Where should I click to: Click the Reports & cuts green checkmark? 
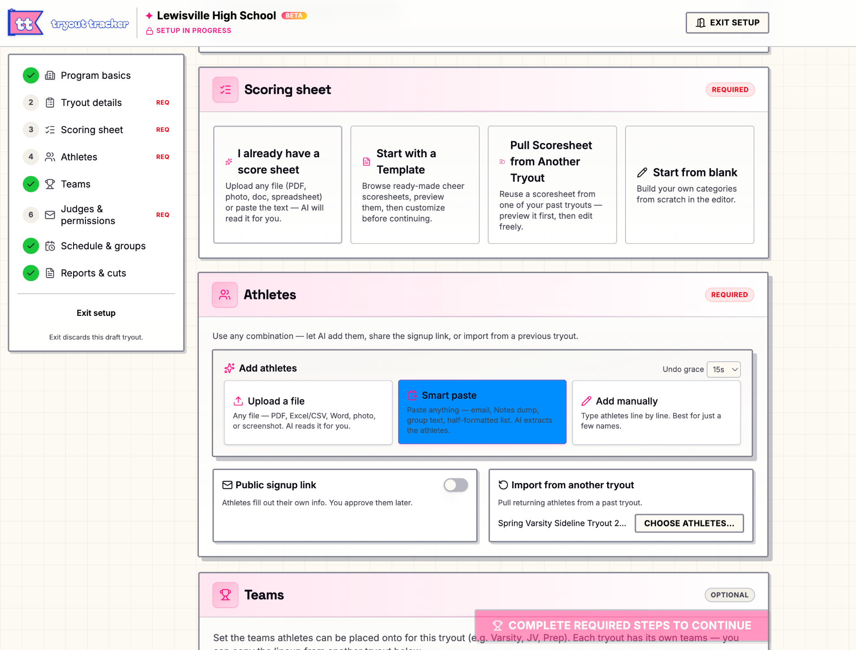coord(31,273)
